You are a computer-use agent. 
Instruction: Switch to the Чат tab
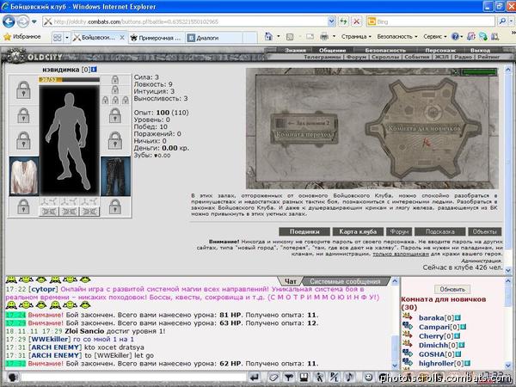click(291, 281)
